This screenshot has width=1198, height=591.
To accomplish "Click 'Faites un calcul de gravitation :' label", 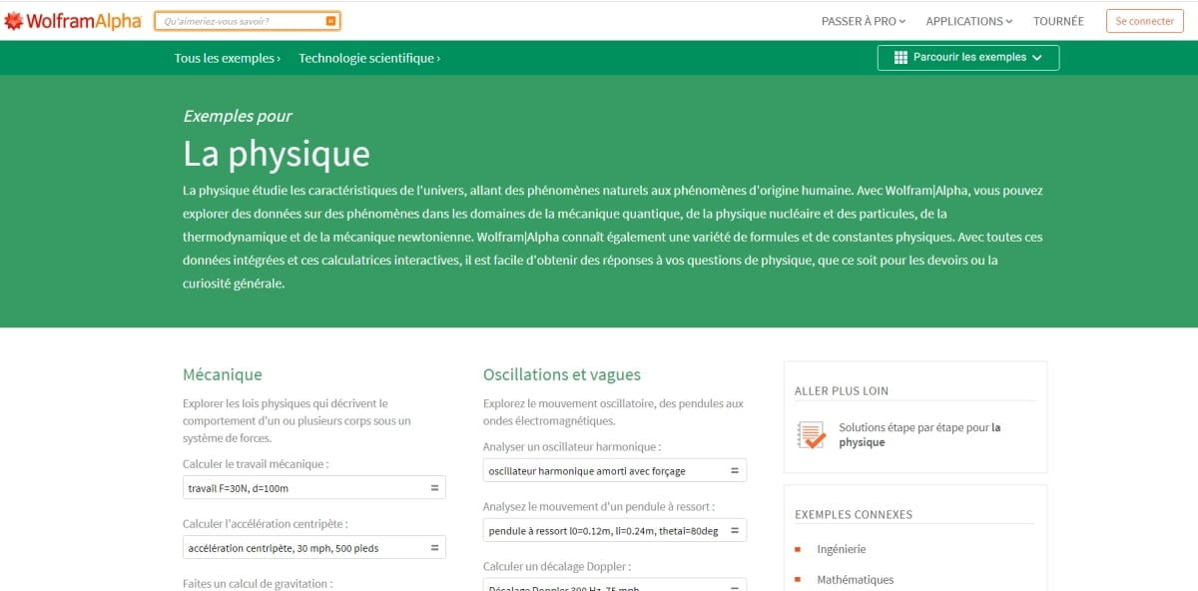I will tap(258, 583).
